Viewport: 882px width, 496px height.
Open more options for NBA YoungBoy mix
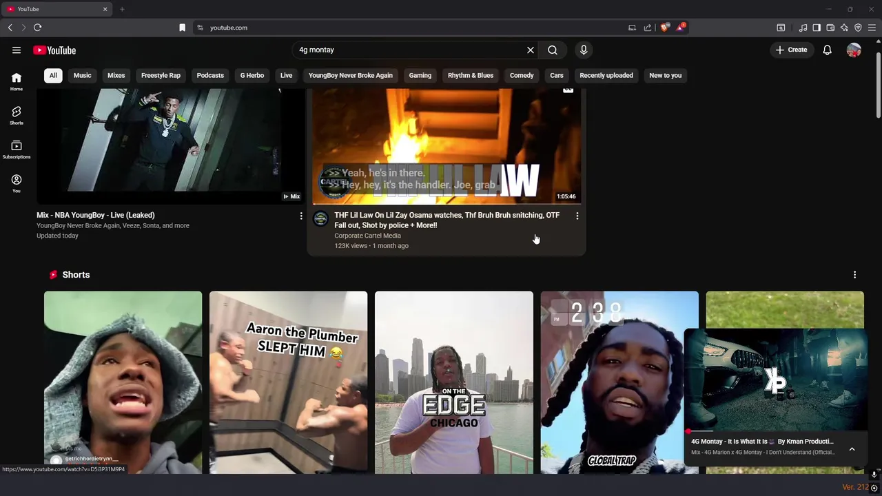point(301,216)
